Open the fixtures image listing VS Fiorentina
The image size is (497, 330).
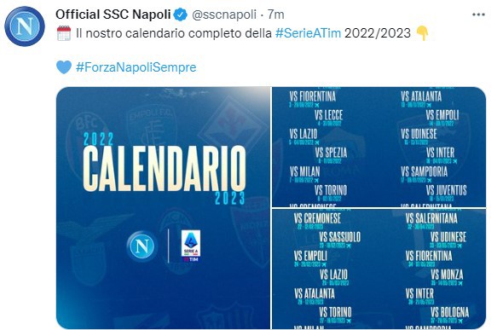(379, 147)
